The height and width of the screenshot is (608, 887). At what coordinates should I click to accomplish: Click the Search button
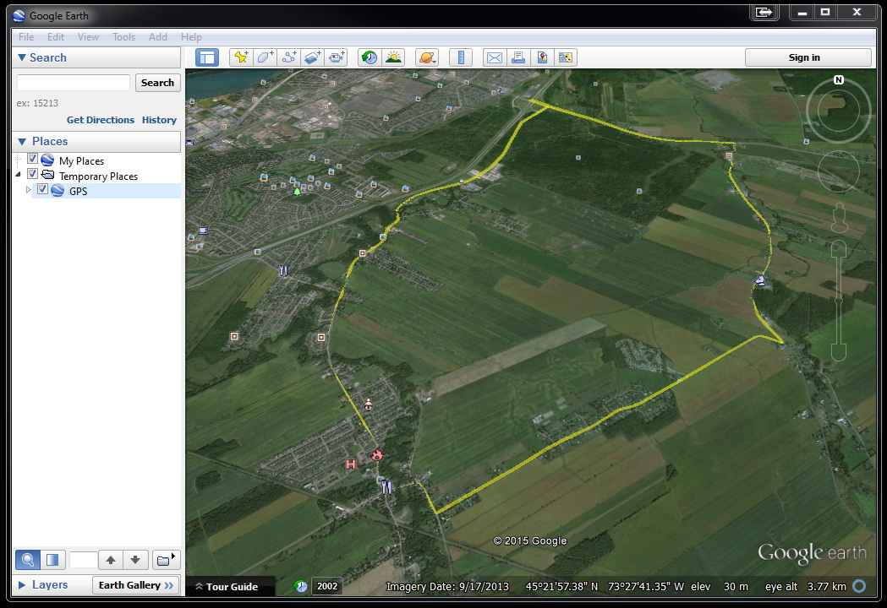158,83
